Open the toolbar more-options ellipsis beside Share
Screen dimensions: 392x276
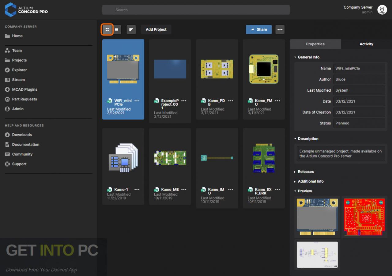point(280,29)
